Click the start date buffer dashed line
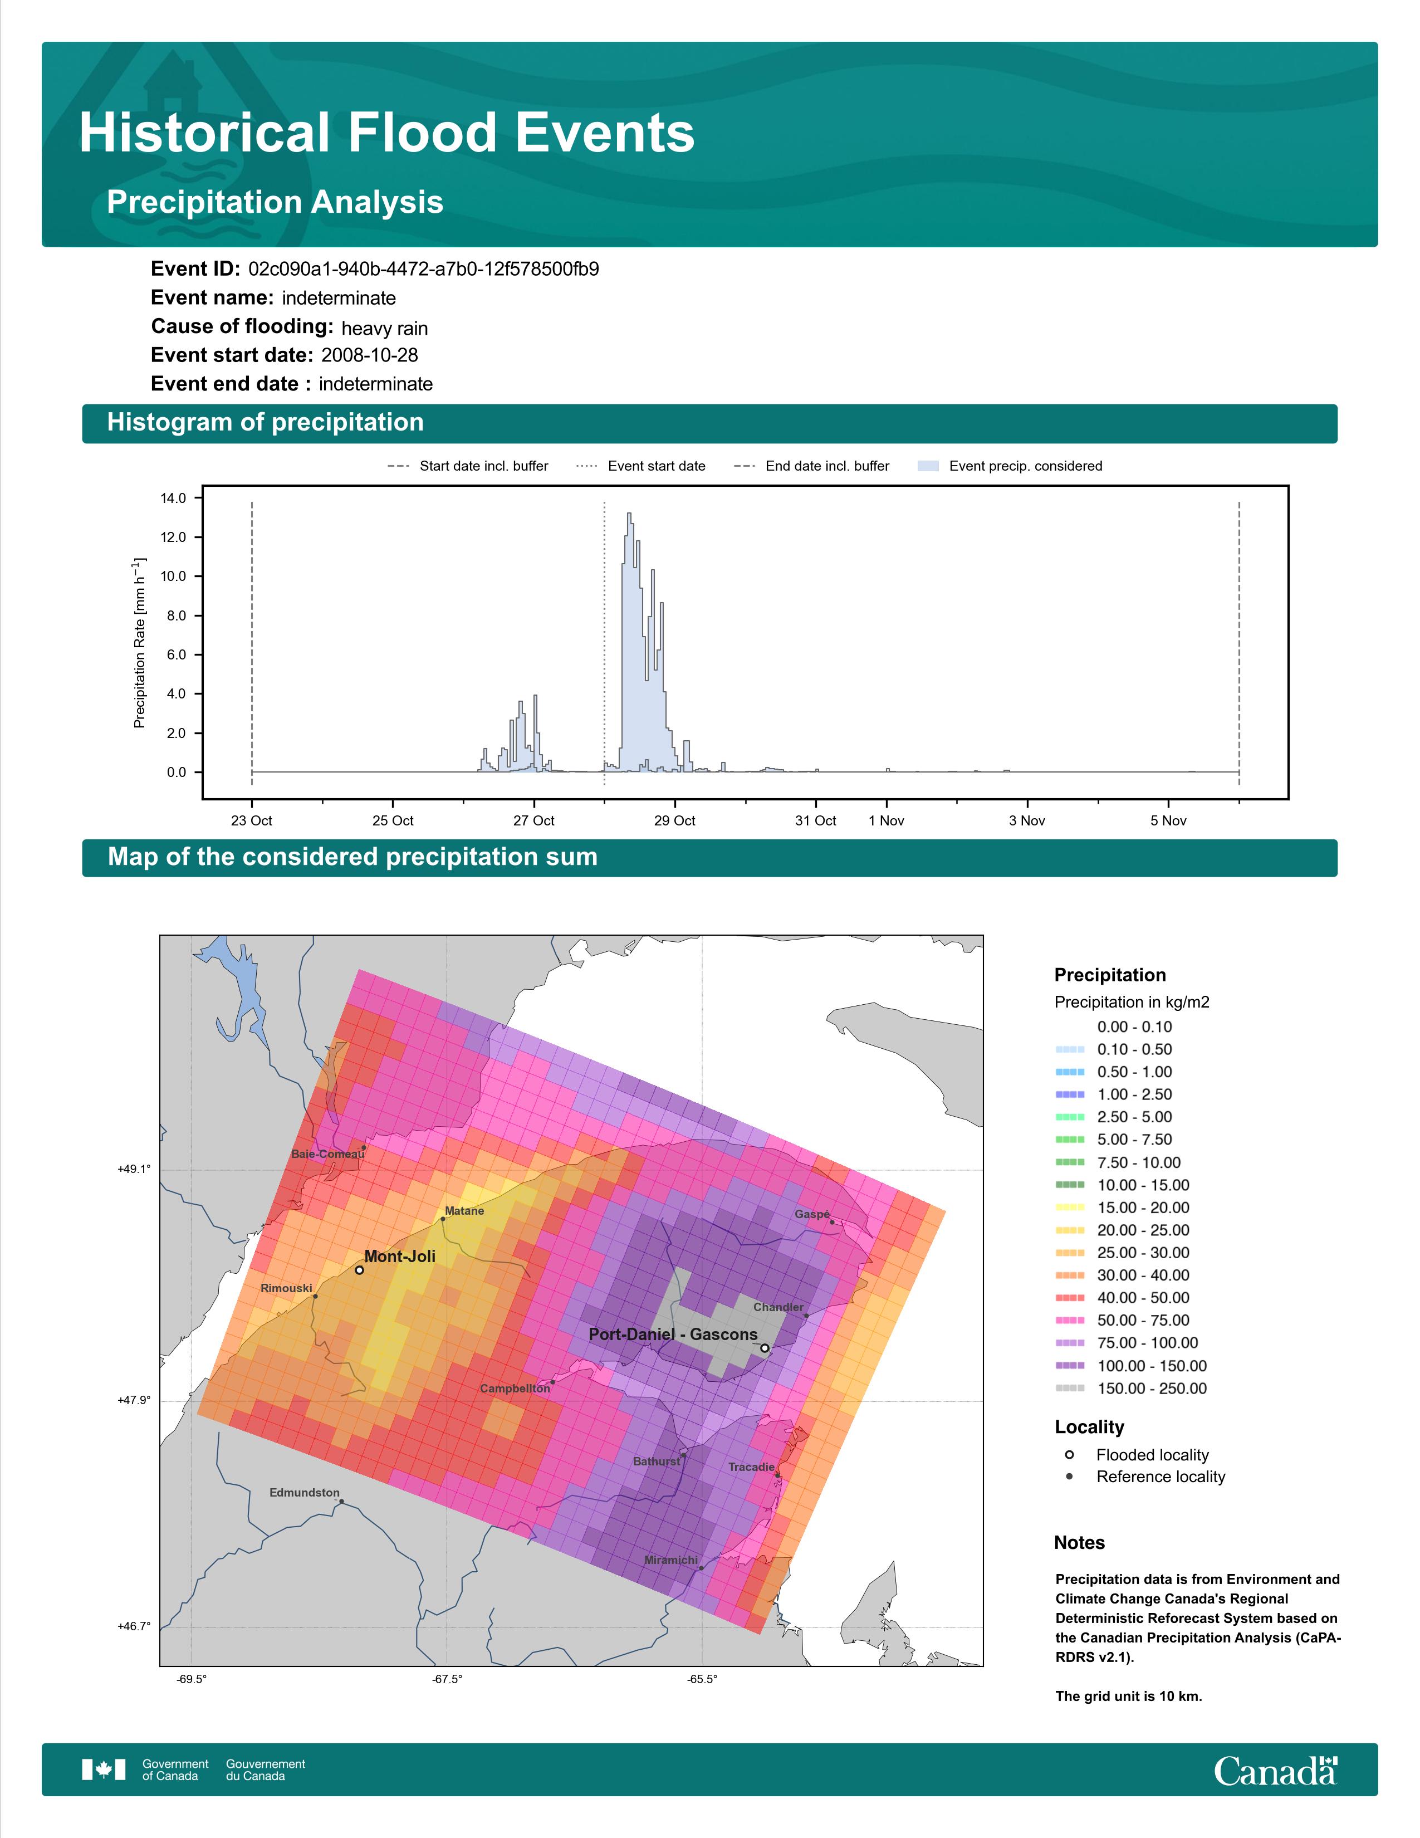 tap(252, 644)
